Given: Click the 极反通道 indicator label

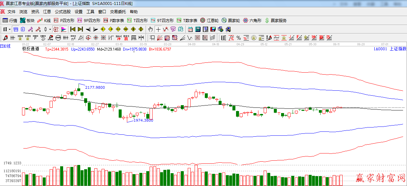Looking at the screenshot, I should click(31, 49).
